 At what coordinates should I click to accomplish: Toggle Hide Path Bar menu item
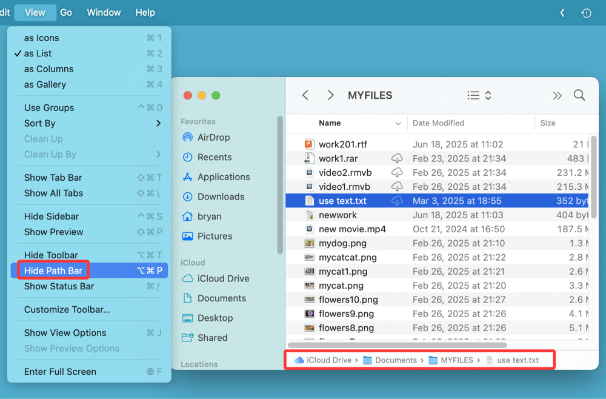point(53,270)
